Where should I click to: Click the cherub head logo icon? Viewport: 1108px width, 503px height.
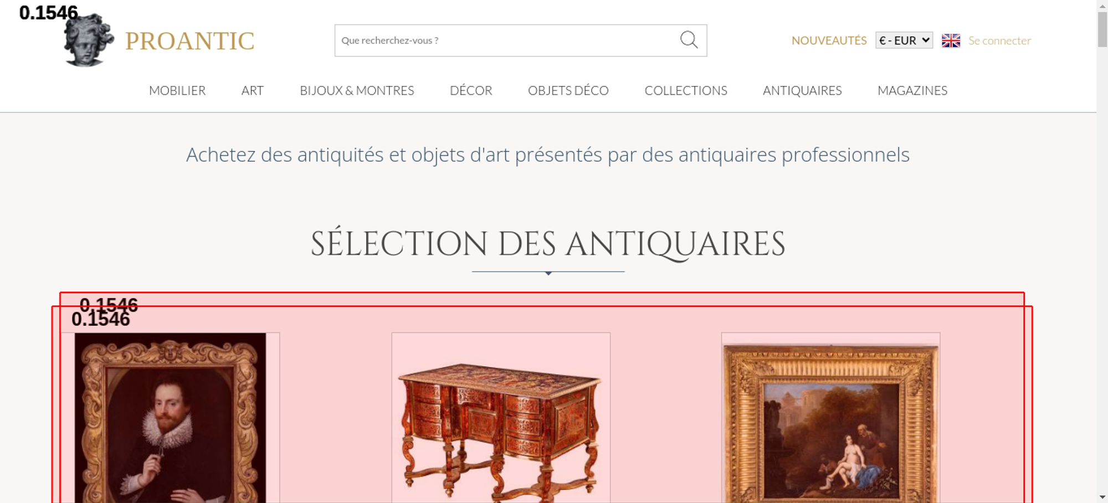click(89, 40)
